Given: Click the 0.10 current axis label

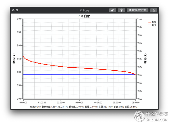Looking at the screenshot, I should (140, 91).
